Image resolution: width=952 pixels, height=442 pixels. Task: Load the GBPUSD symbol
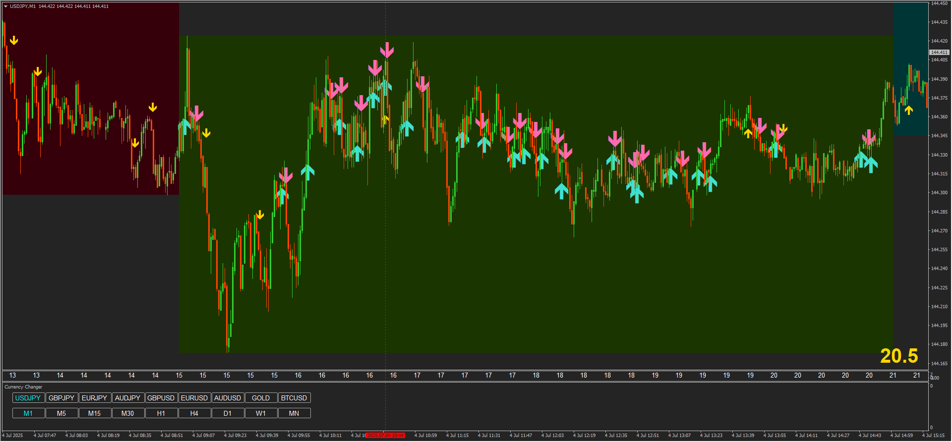pyautogui.click(x=161, y=398)
